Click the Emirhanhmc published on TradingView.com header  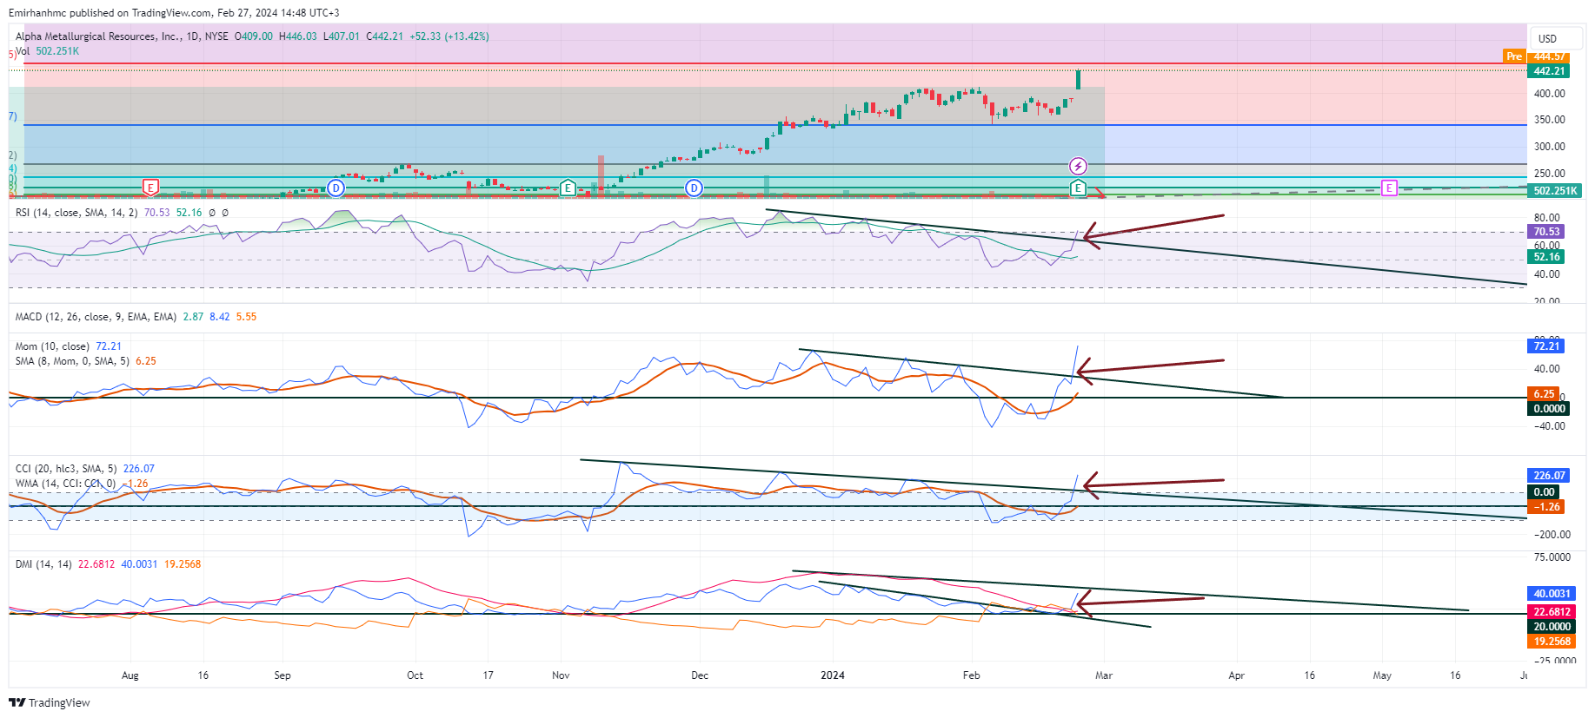point(174,13)
